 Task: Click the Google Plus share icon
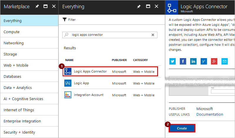[214, 61]
